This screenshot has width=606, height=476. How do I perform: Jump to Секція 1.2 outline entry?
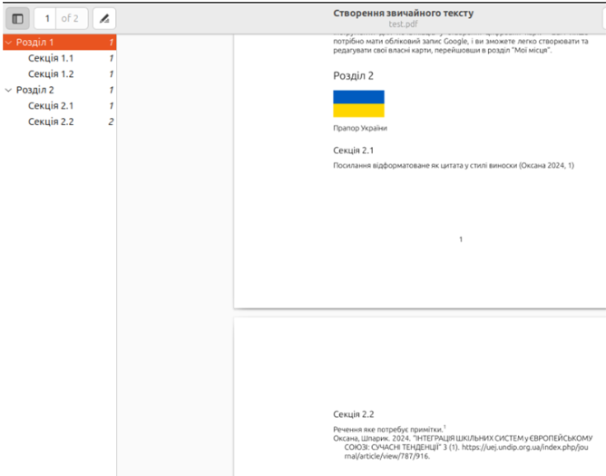(x=51, y=73)
